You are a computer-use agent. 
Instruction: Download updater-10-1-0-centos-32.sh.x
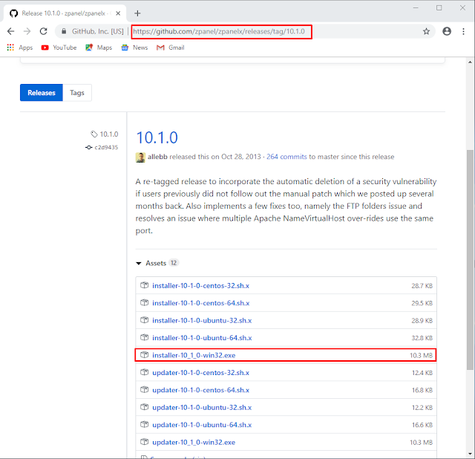(200, 373)
